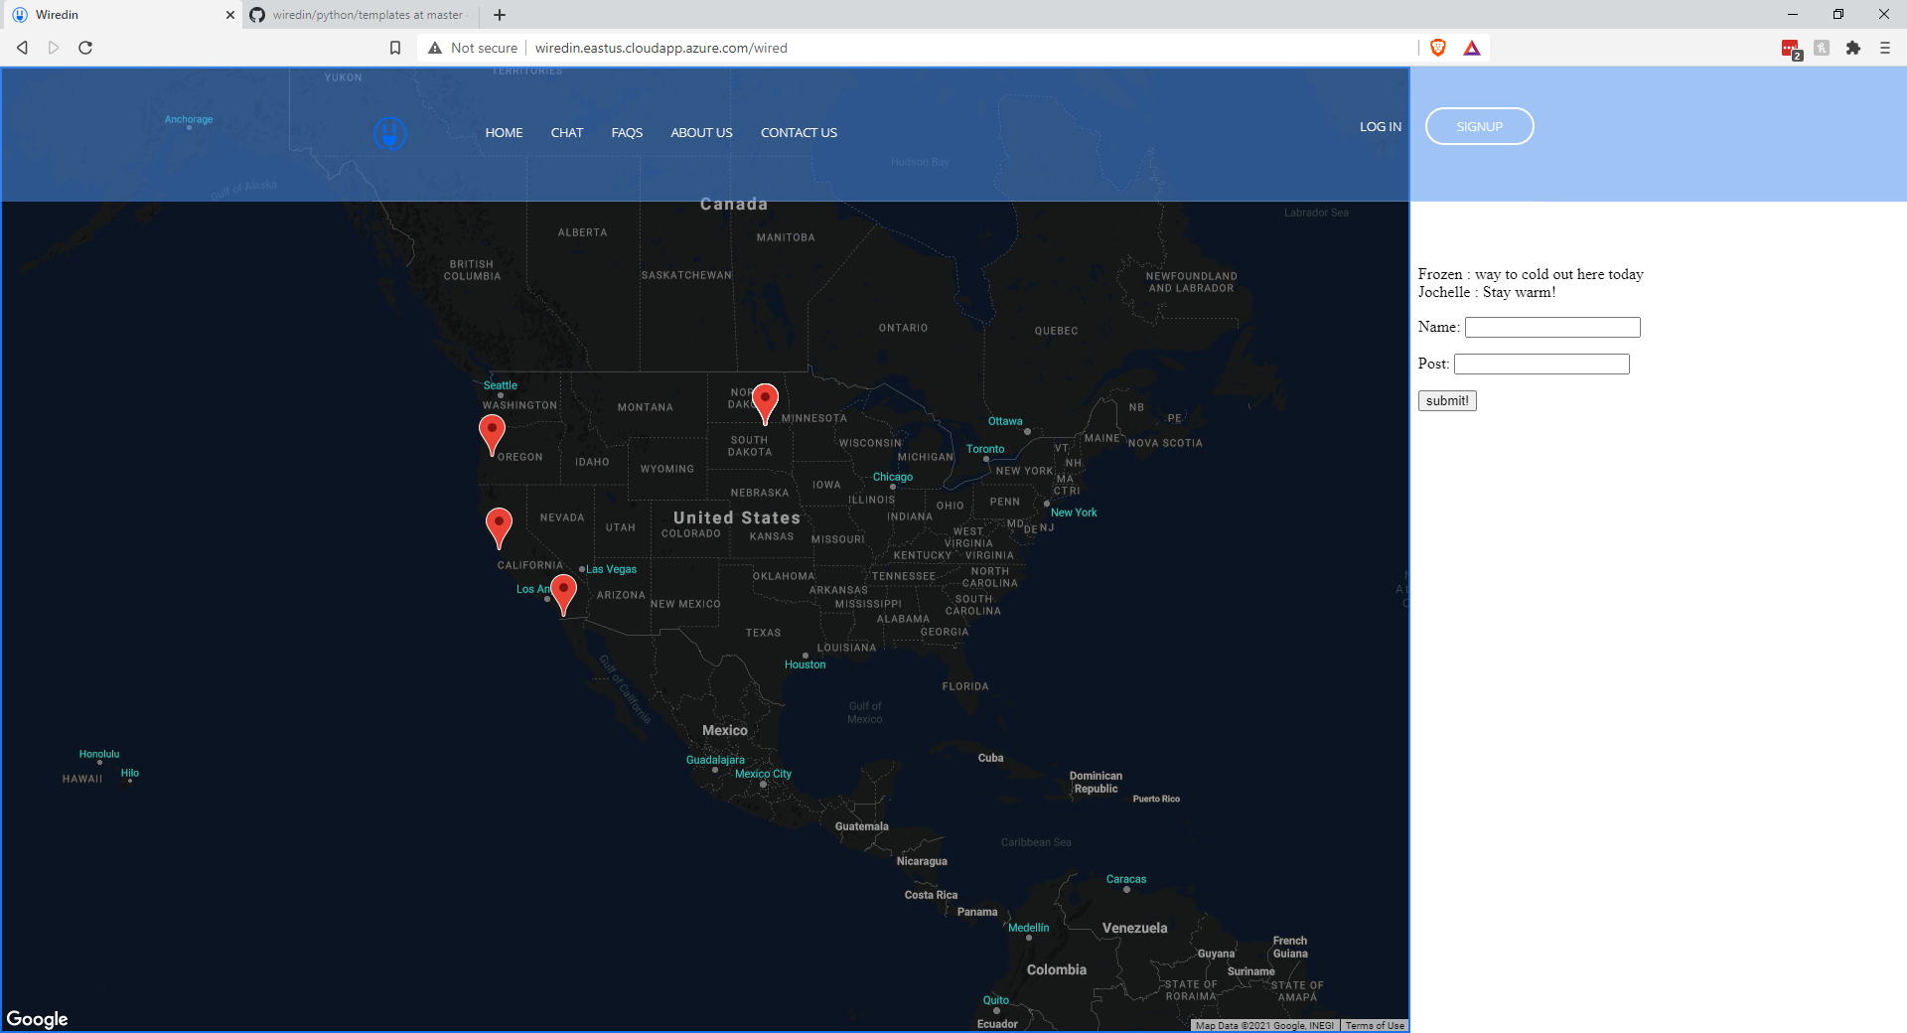Switch to the Wiredin tab
The height and width of the screenshot is (1033, 1907).
coord(121,15)
